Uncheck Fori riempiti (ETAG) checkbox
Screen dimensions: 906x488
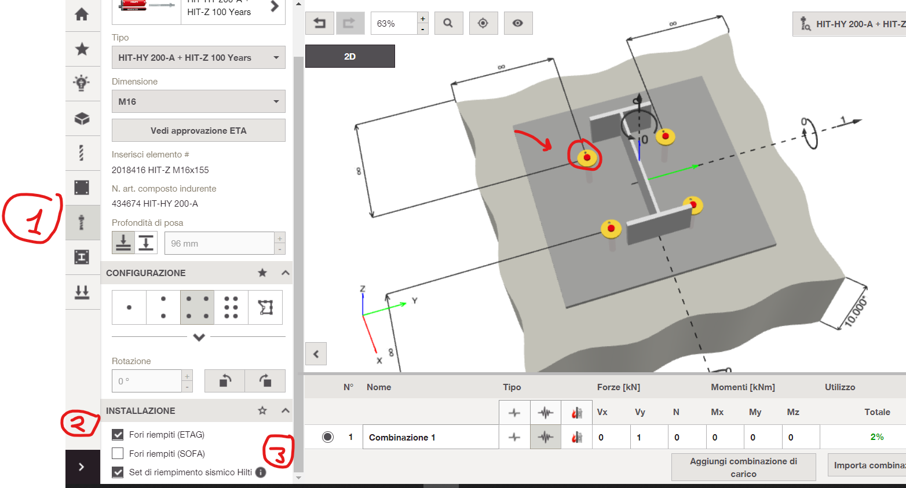click(118, 435)
